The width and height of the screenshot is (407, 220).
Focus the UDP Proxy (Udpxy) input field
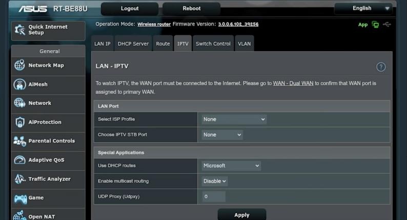click(214, 196)
